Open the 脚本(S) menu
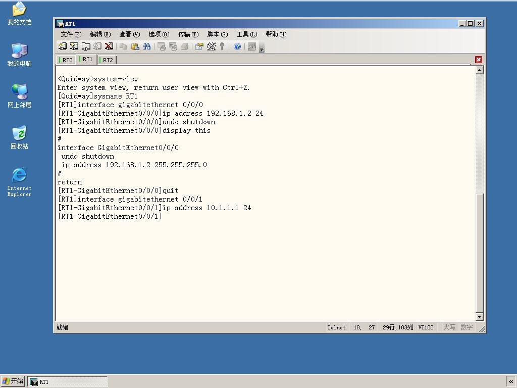Image resolution: width=517 pixels, height=388 pixels. 218,34
